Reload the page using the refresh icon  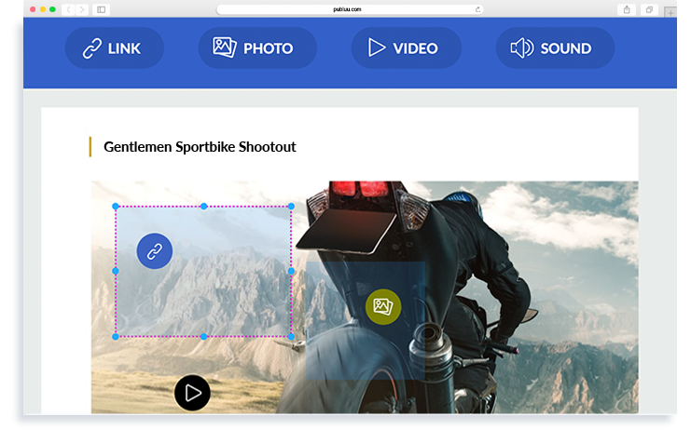pyautogui.click(x=478, y=9)
